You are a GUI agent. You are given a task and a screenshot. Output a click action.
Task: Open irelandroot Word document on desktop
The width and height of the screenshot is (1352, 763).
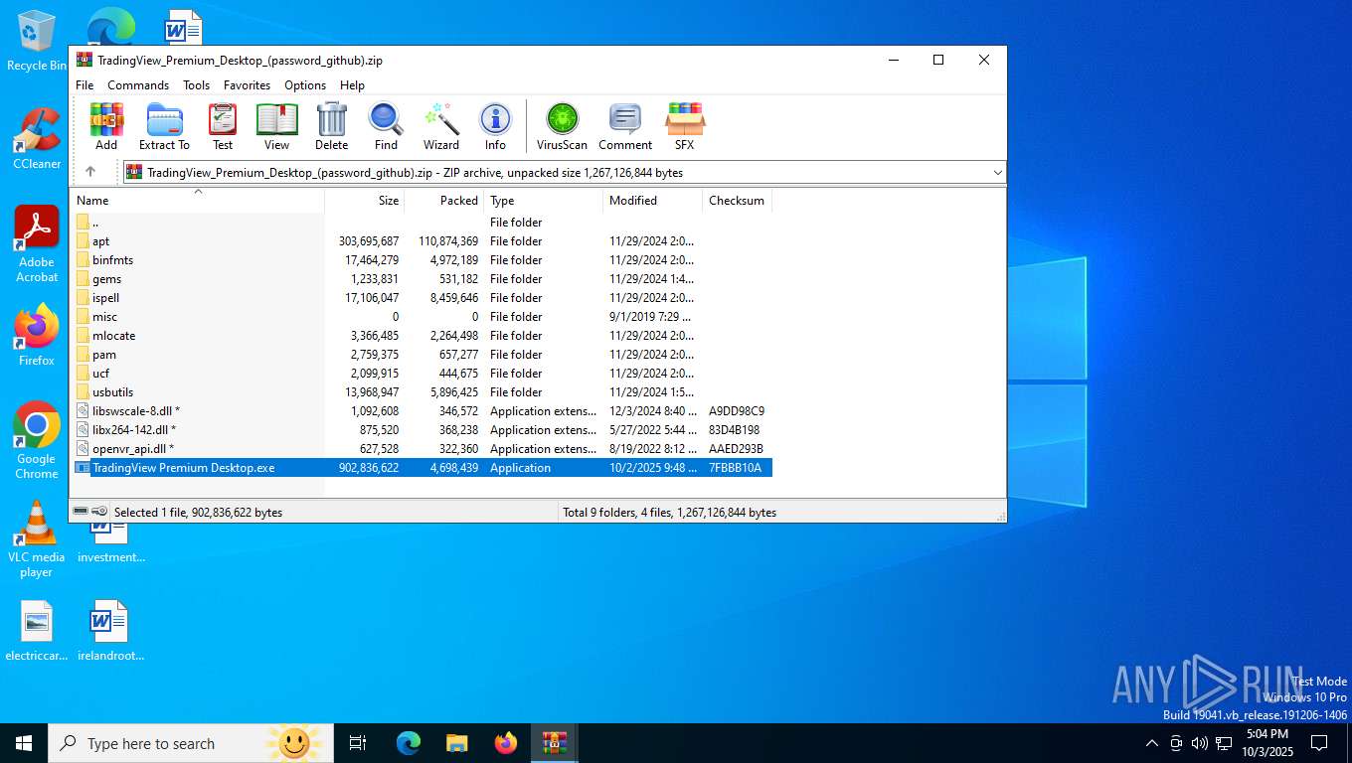(110, 631)
